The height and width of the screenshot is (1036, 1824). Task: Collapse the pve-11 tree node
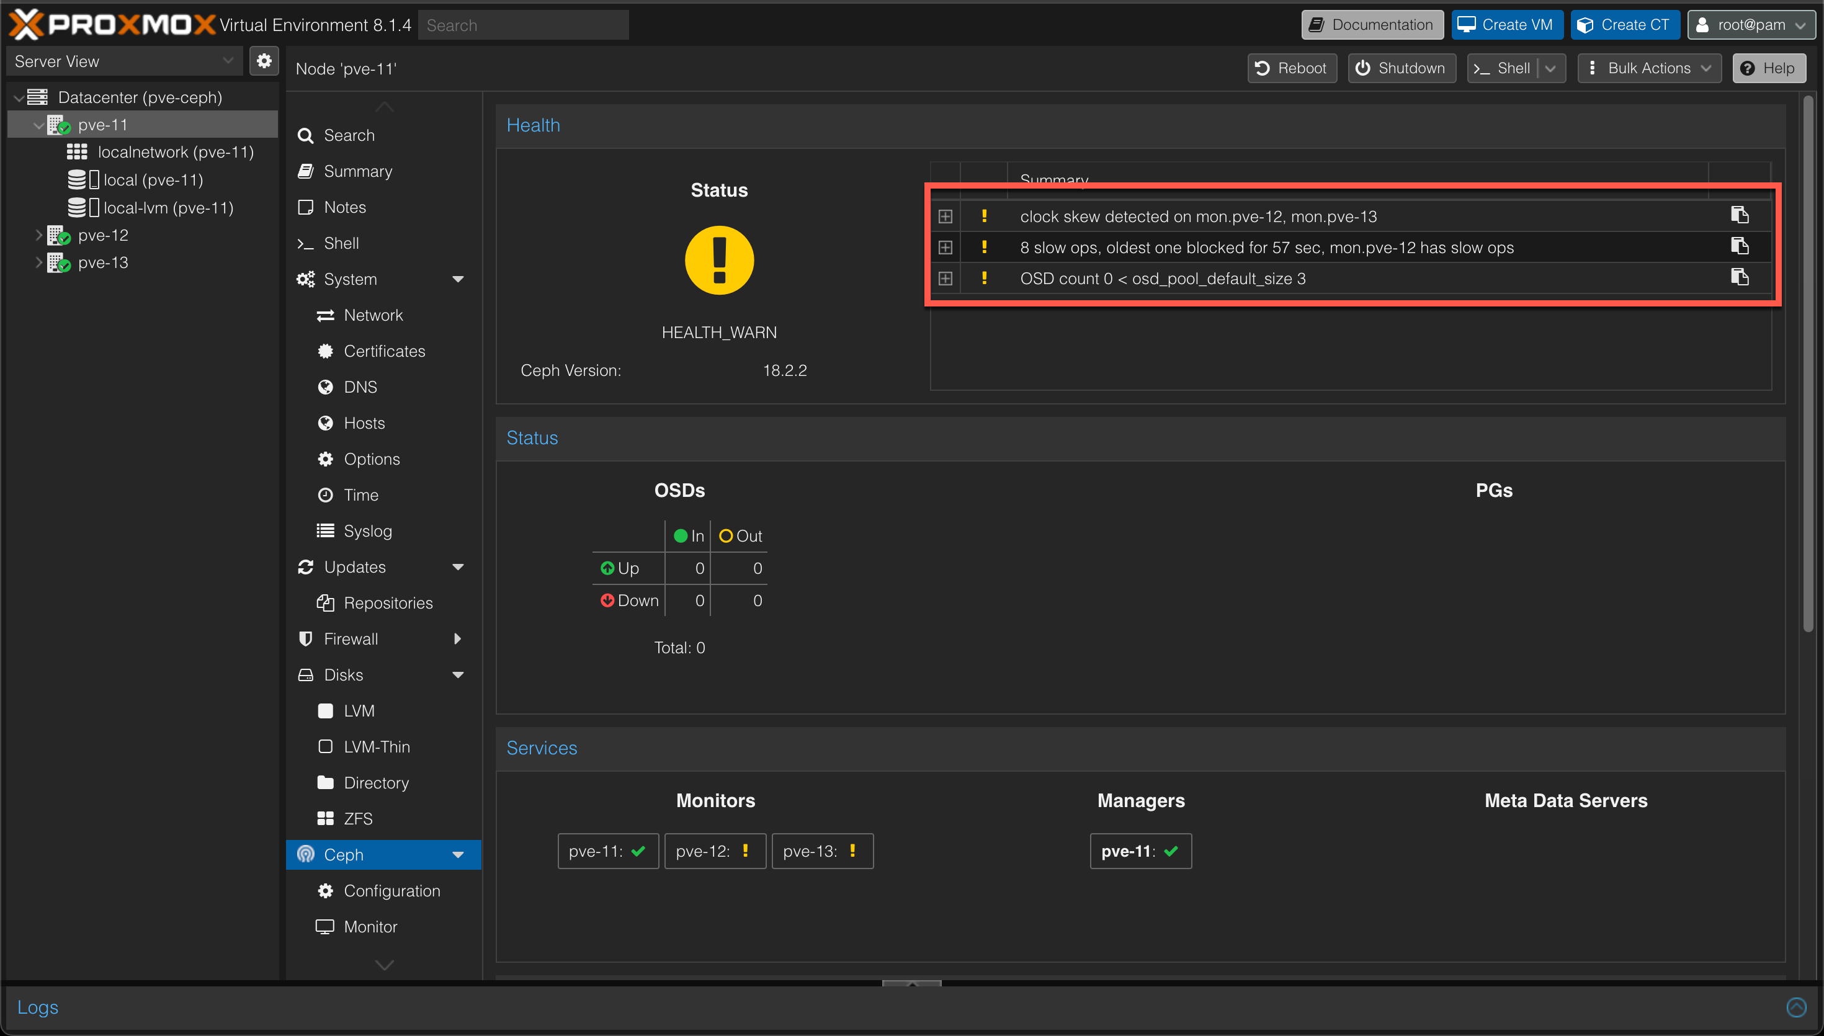[38, 125]
